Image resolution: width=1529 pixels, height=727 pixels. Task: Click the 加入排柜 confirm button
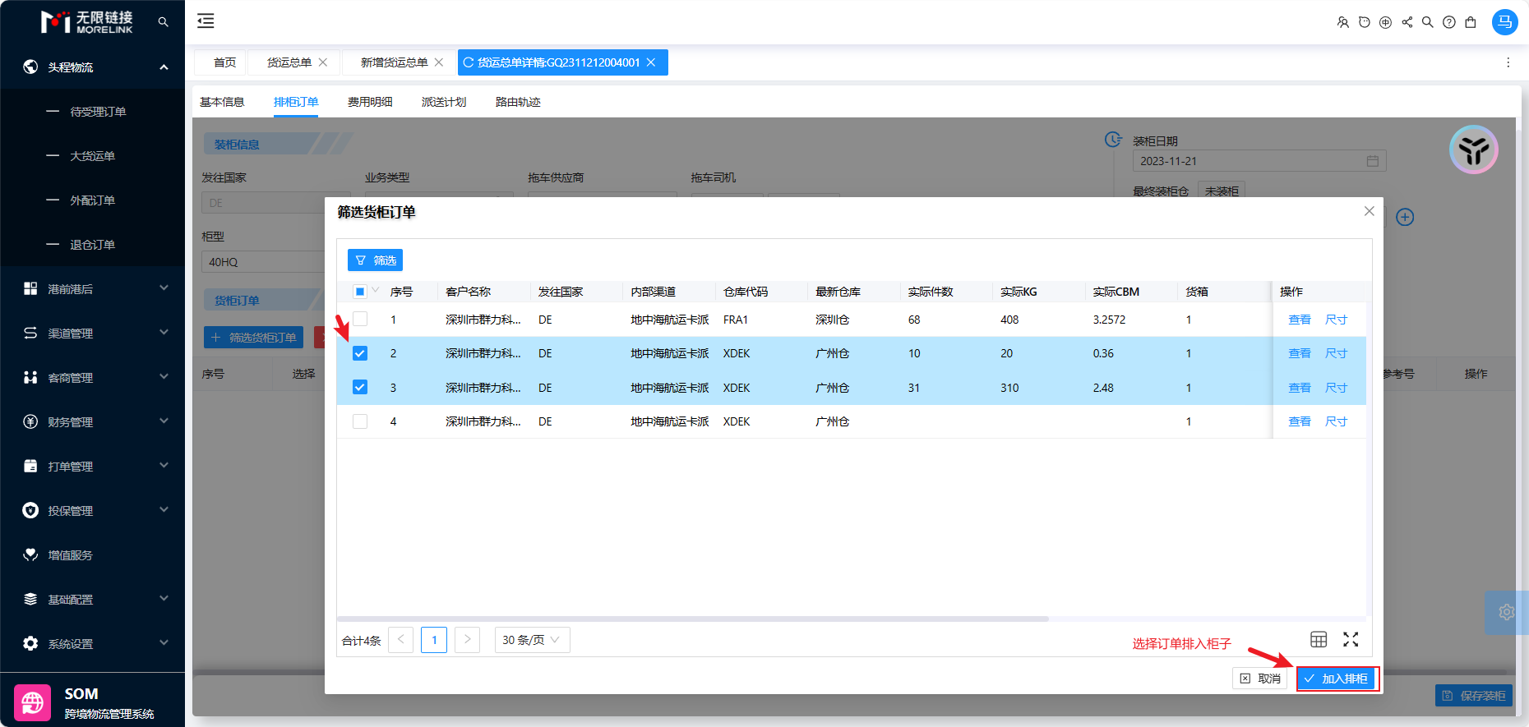(1337, 679)
